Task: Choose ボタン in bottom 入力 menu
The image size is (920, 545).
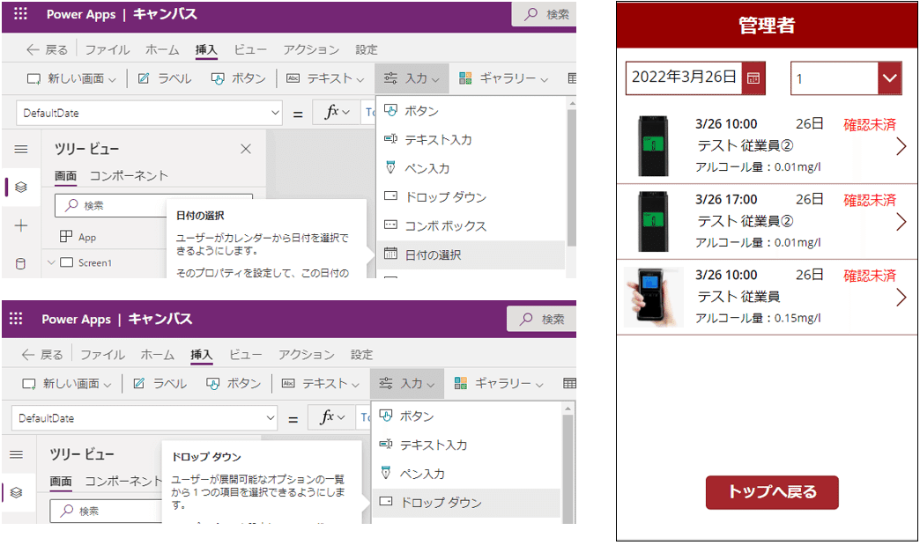Action: pyautogui.click(x=466, y=416)
